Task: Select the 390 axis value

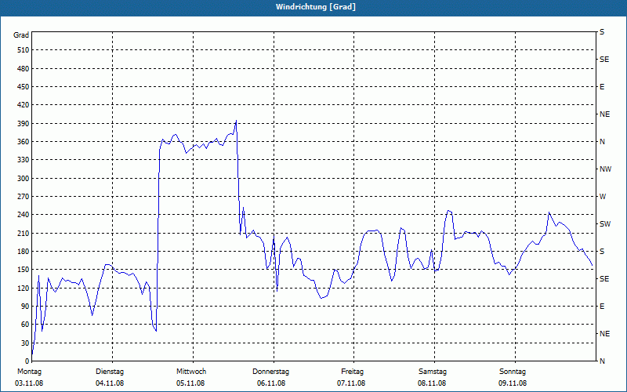Action: tap(23, 124)
